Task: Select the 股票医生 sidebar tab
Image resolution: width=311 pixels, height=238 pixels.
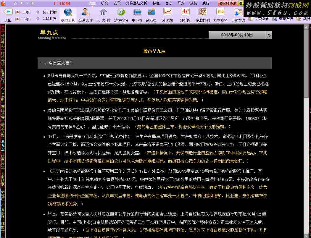Action: (x=3, y=161)
